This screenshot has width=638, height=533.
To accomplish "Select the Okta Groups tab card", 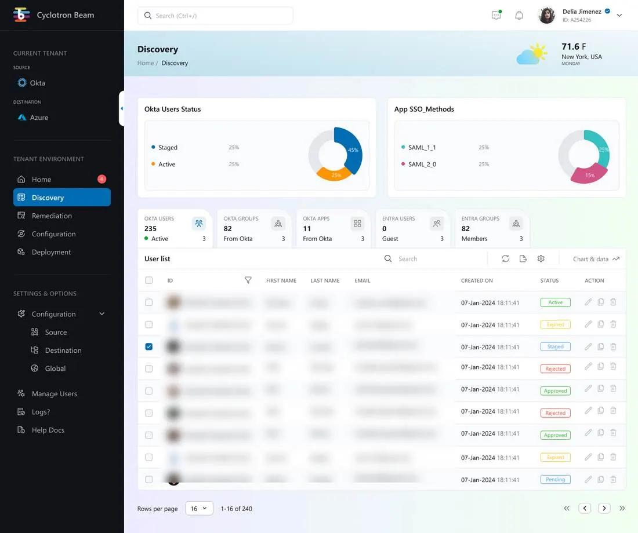I will pos(254,228).
